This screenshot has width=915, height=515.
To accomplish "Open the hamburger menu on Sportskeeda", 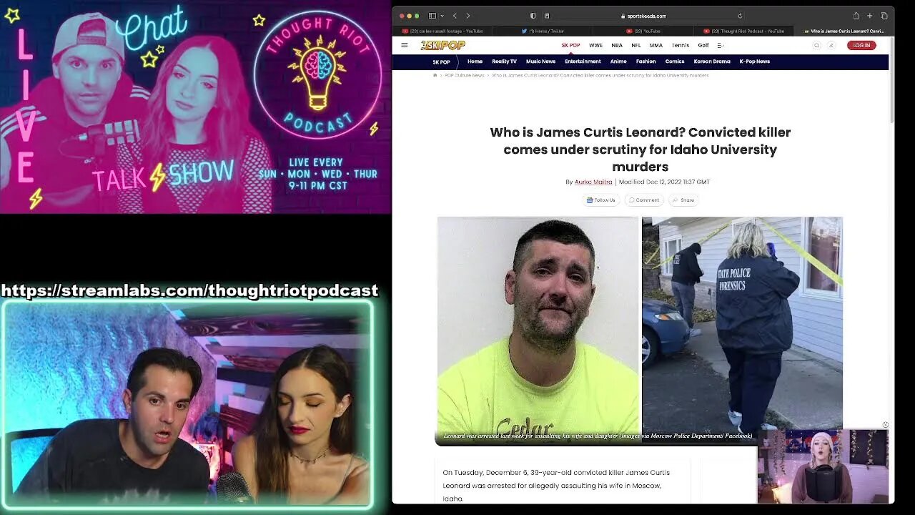I will (405, 45).
